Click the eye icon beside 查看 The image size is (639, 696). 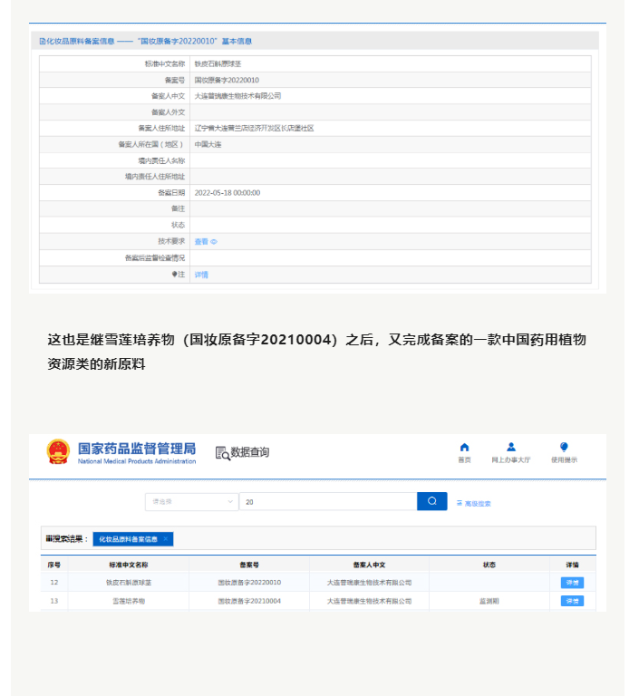tap(215, 242)
